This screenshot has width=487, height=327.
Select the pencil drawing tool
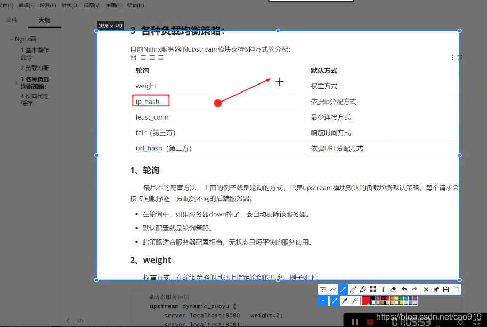tap(353, 289)
